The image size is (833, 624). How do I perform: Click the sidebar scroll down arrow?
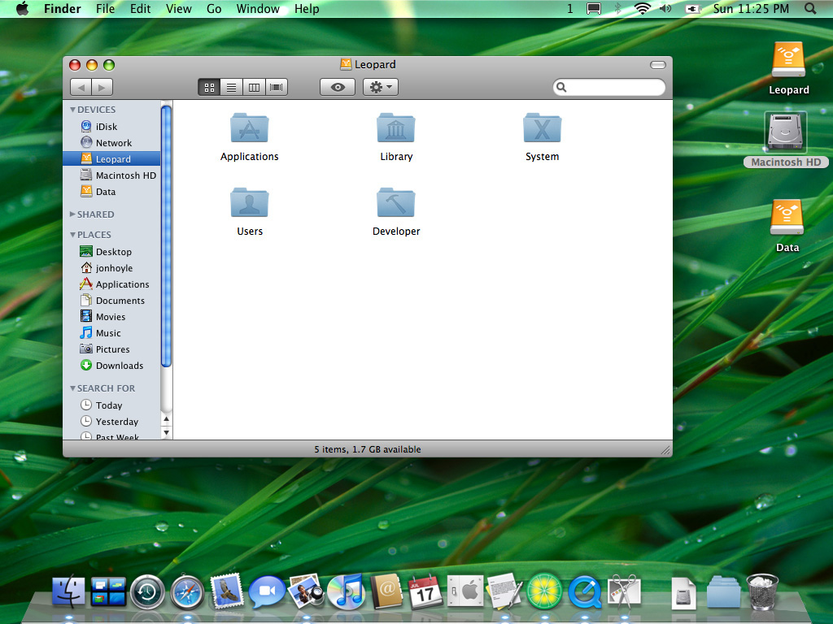point(166,432)
